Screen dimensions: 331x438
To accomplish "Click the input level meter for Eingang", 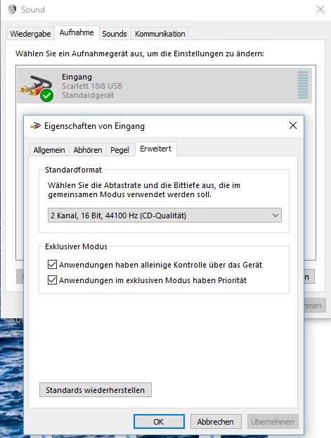I will [303, 85].
